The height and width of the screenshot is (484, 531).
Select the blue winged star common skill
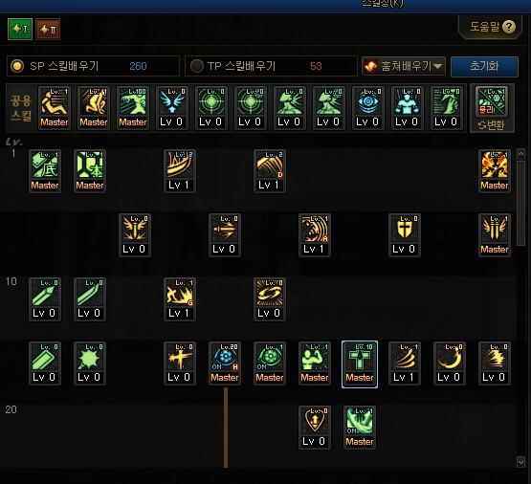171,108
